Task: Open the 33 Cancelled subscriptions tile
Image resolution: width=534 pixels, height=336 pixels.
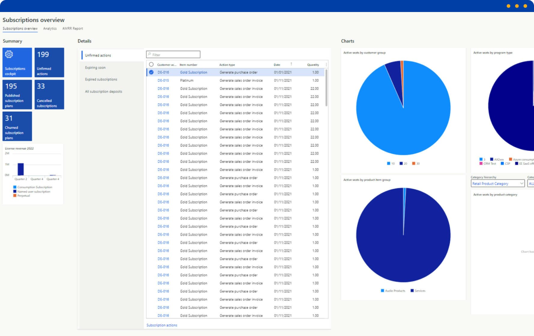Action: pyautogui.click(x=49, y=94)
